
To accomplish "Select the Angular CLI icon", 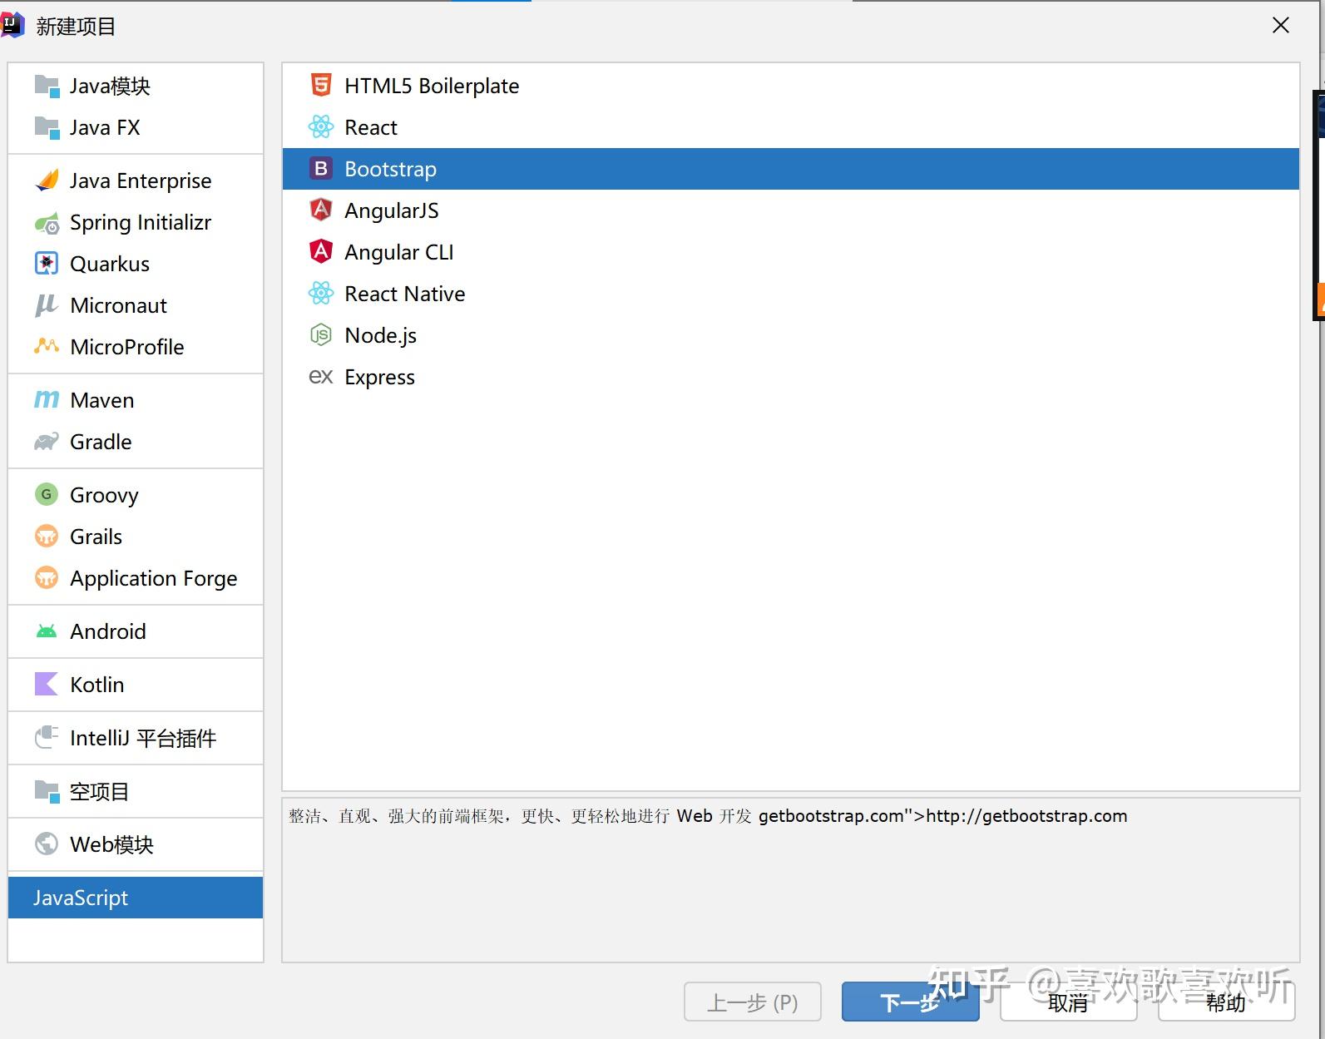I will click(x=321, y=252).
